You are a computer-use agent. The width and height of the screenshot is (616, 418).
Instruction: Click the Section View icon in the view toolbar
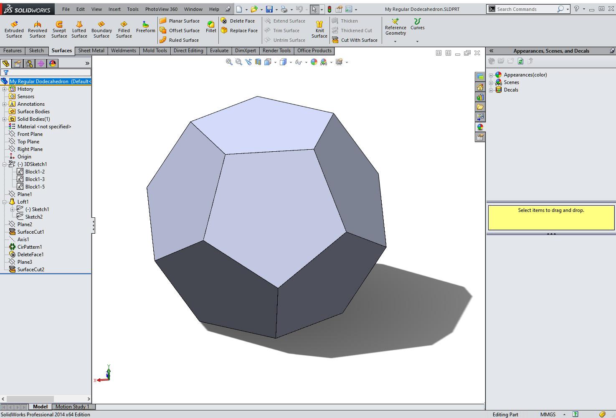pyautogui.click(x=258, y=62)
